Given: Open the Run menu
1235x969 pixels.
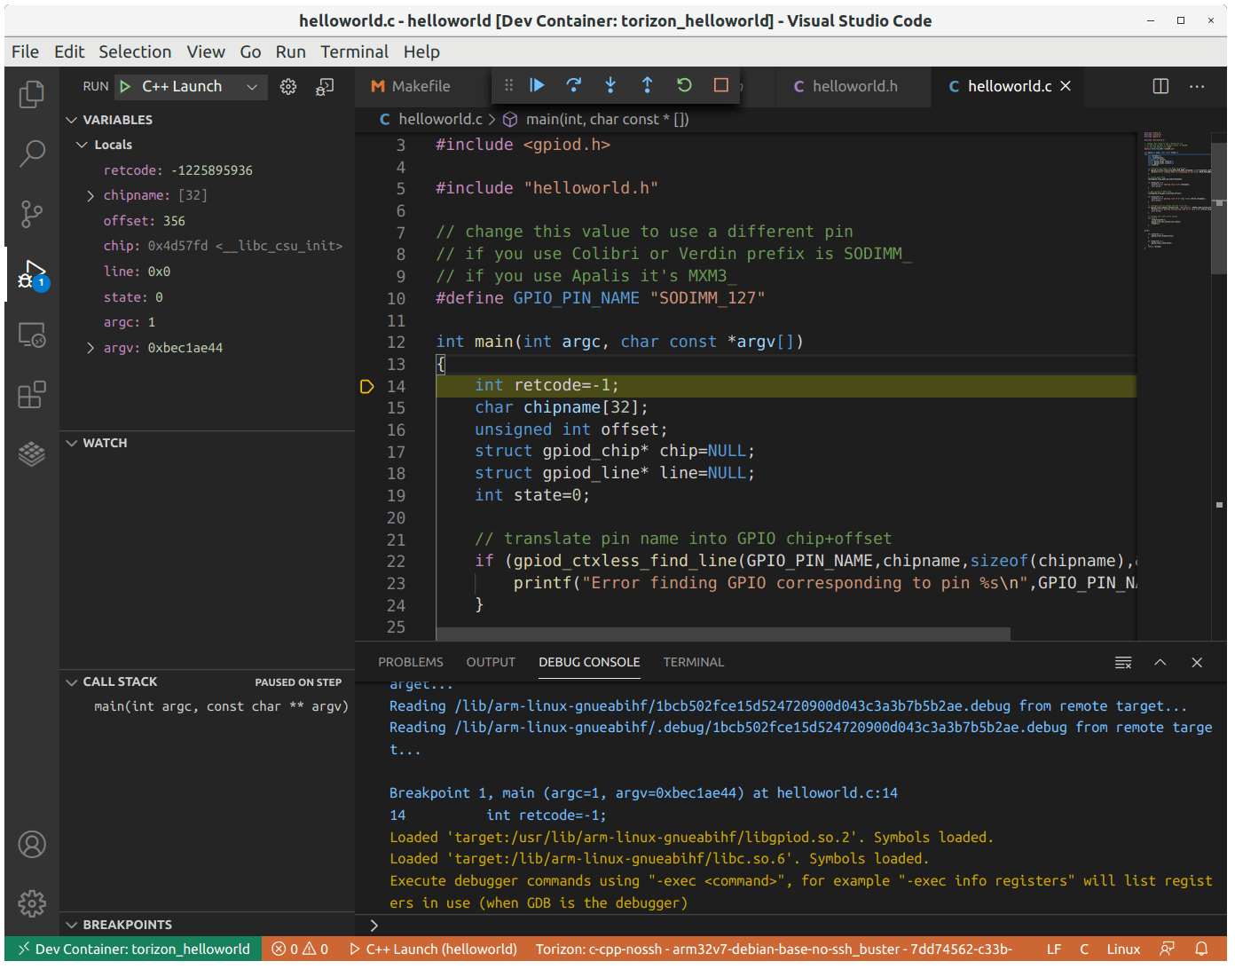Looking at the screenshot, I should pos(290,51).
